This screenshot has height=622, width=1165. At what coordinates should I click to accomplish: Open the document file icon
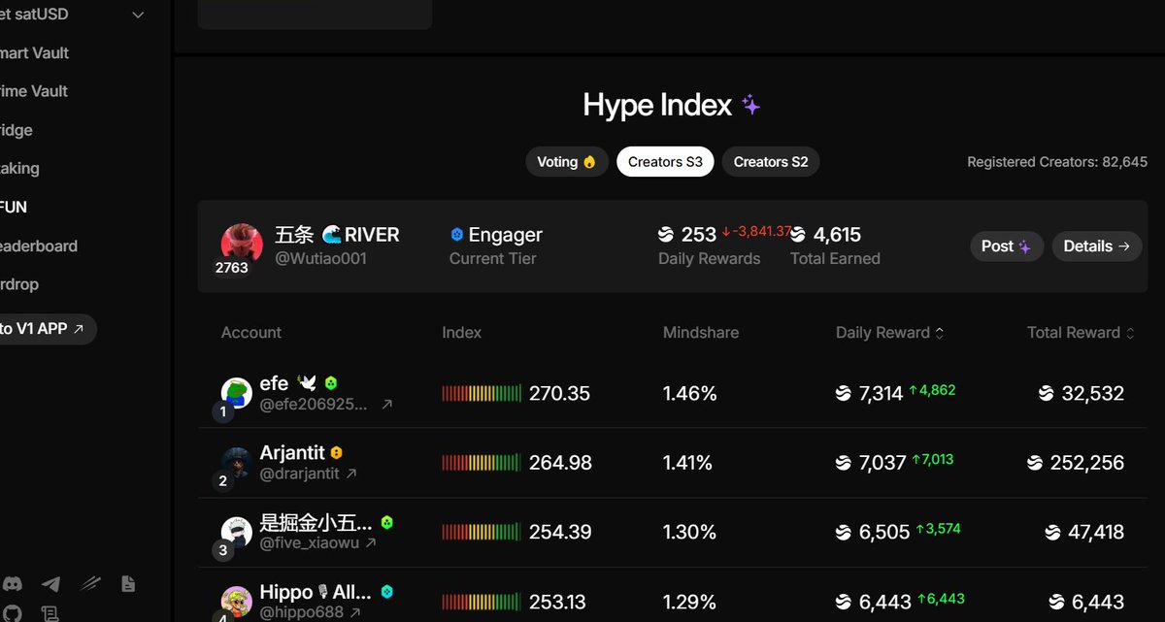click(x=127, y=584)
